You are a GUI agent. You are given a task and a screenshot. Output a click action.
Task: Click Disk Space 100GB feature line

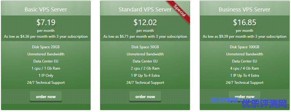point(245,47)
